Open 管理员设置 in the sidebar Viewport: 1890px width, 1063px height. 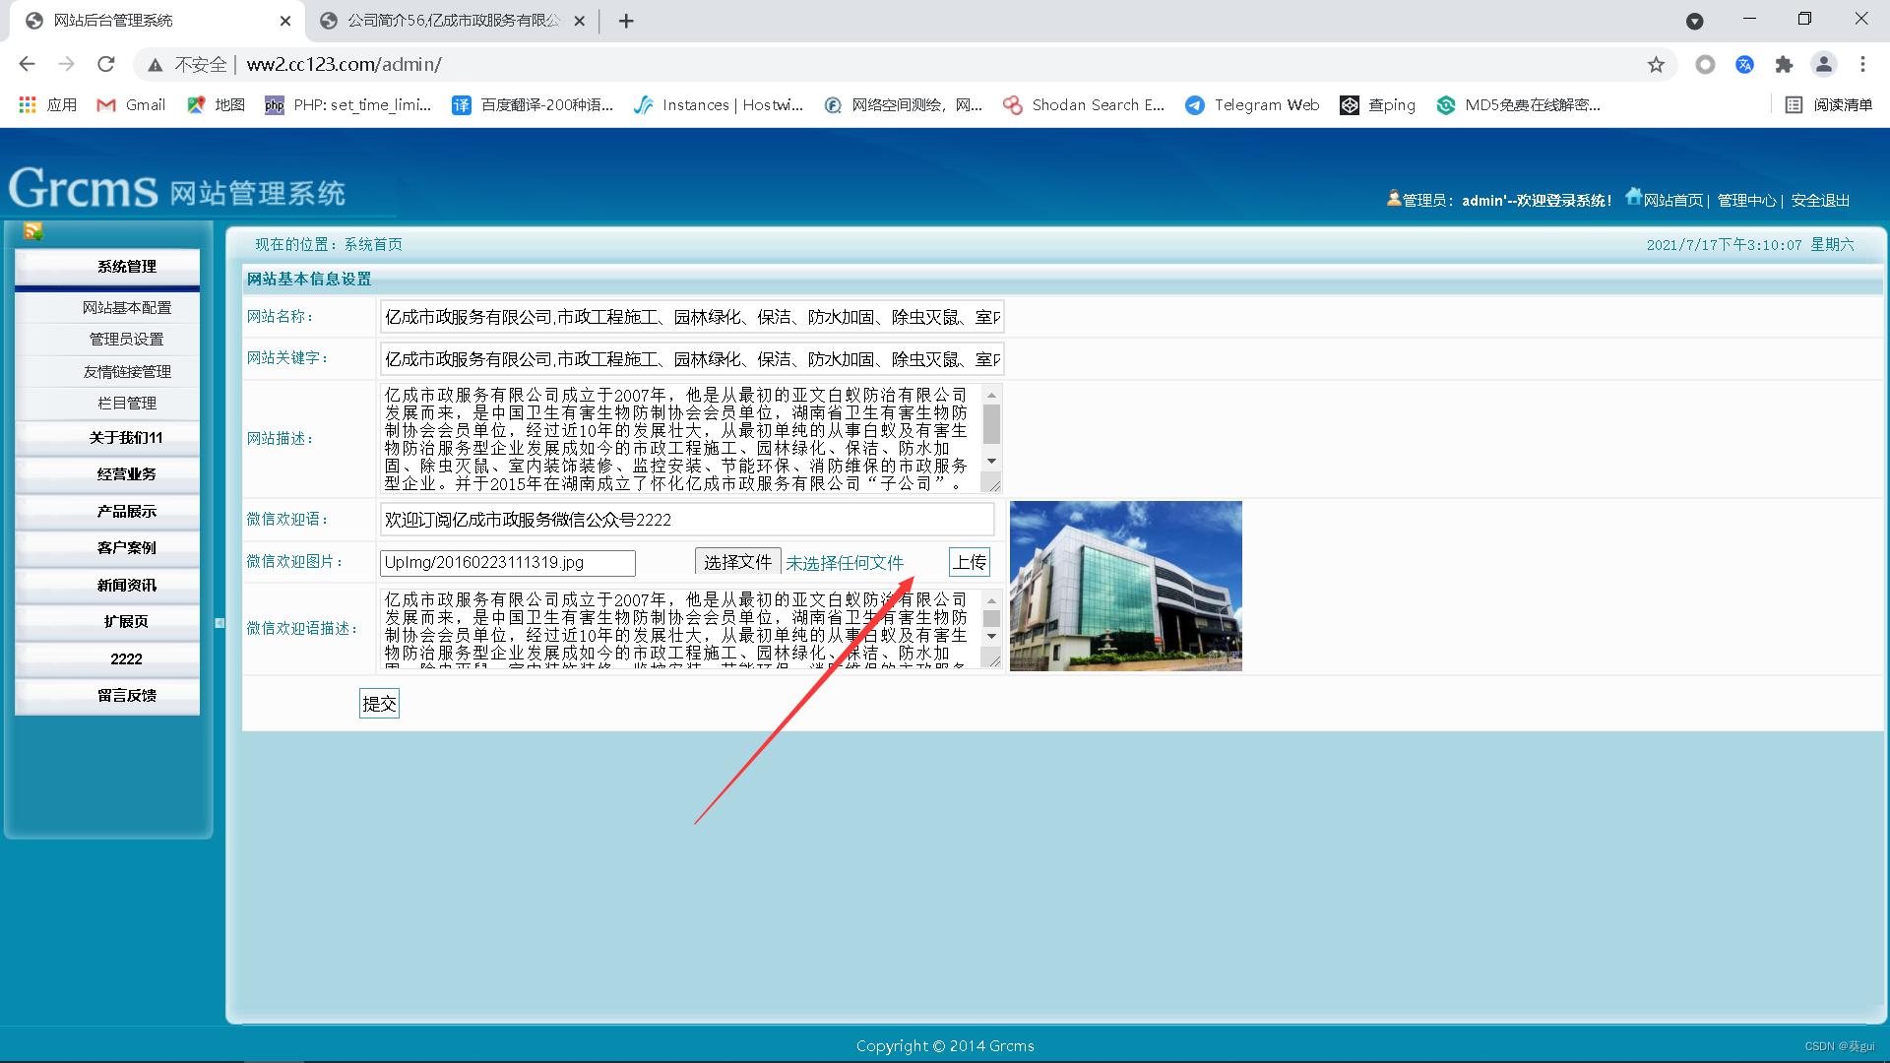pos(126,340)
